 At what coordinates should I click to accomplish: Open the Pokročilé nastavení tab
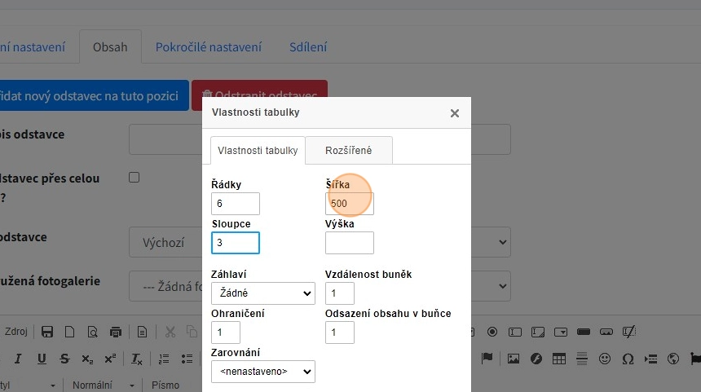[x=209, y=47]
